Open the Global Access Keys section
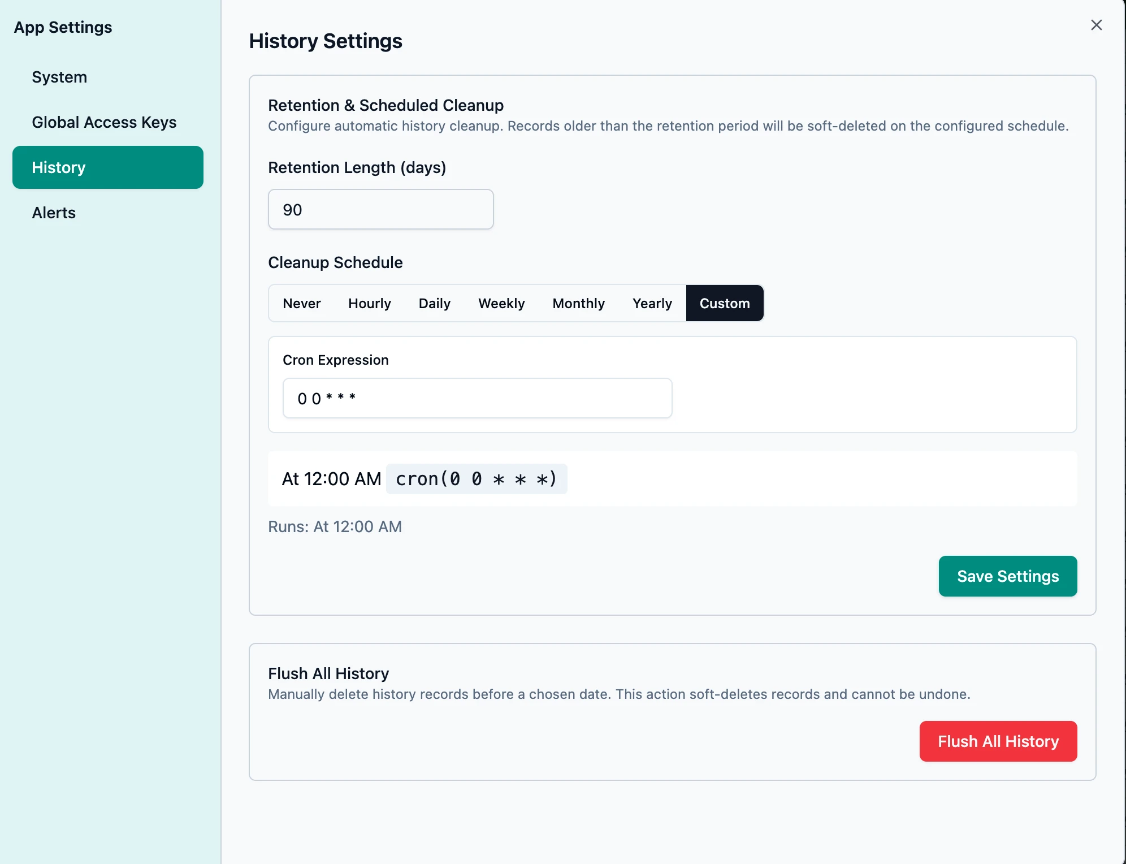1126x864 pixels. coord(104,122)
